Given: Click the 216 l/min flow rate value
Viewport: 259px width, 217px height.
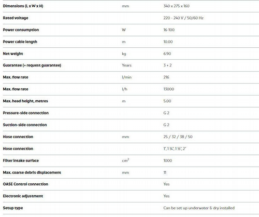Looking at the screenshot, I should tap(166, 77).
